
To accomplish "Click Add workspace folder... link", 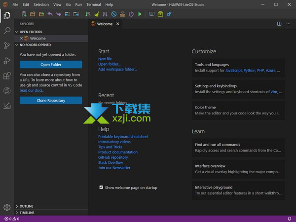I will pyautogui.click(x=117, y=69).
